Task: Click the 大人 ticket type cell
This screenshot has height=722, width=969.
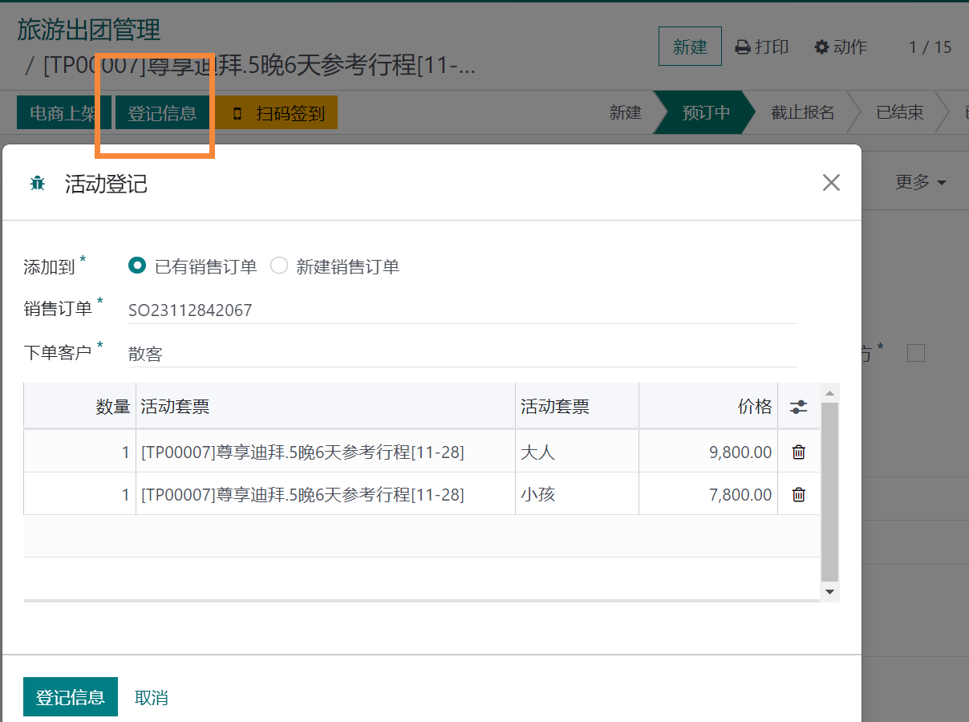Action: [x=577, y=452]
